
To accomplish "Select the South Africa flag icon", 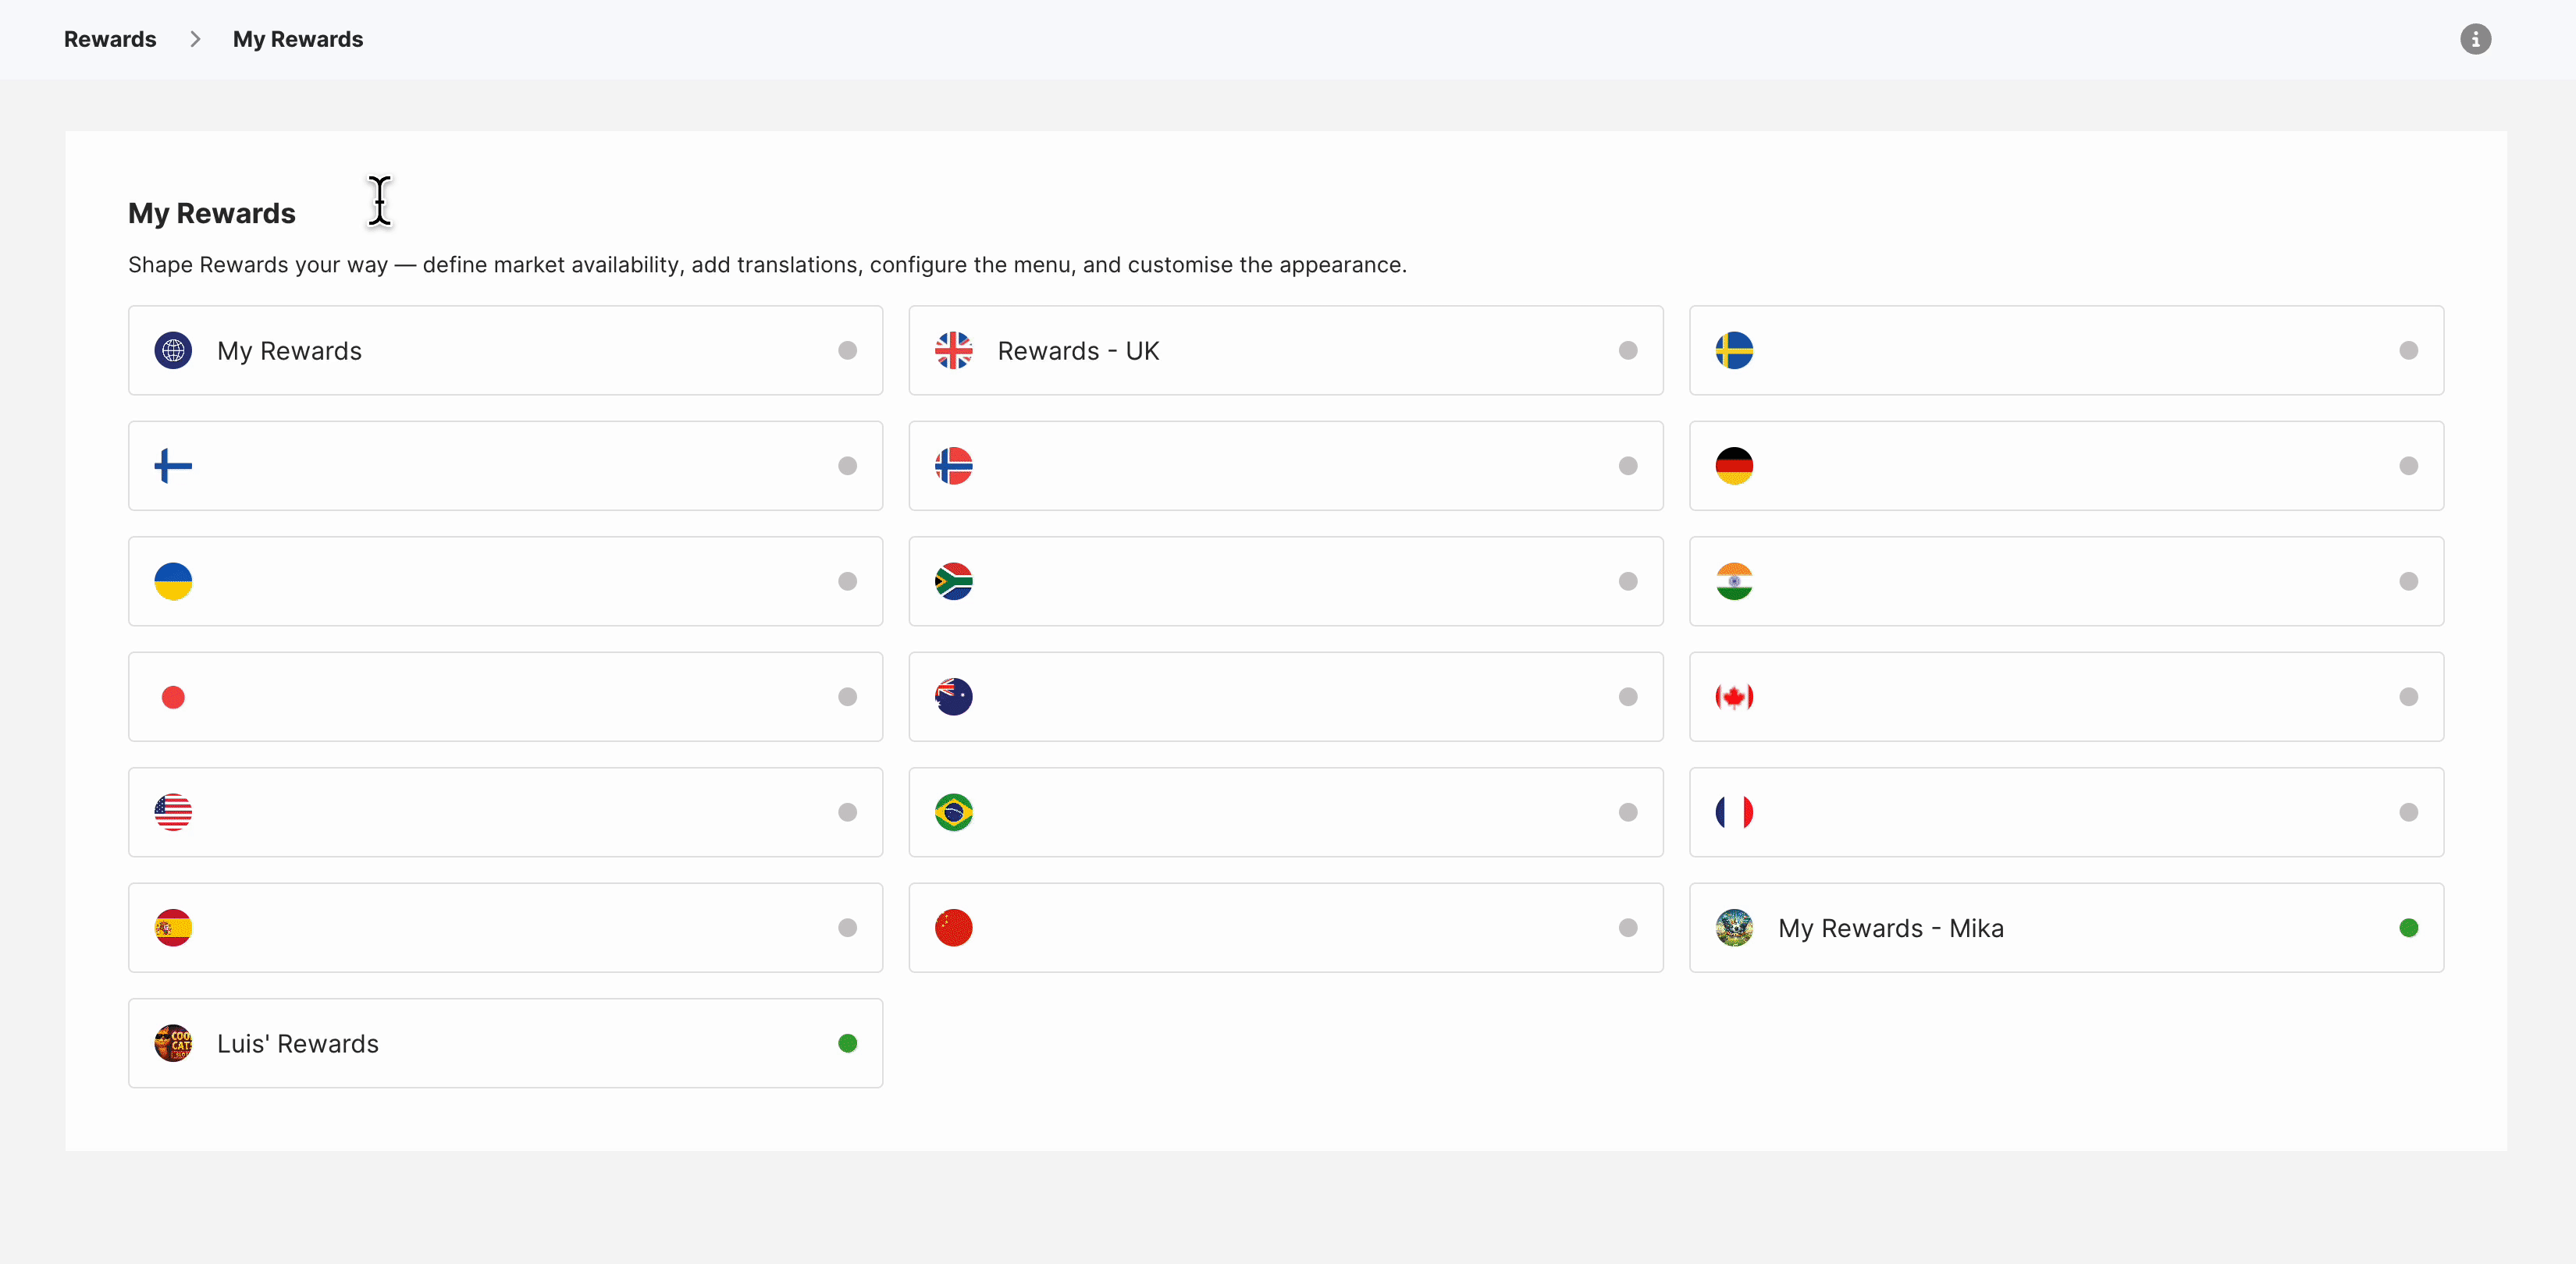I will pyautogui.click(x=953, y=581).
